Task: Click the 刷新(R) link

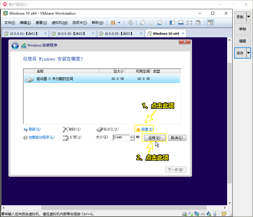Action: pos(32,129)
